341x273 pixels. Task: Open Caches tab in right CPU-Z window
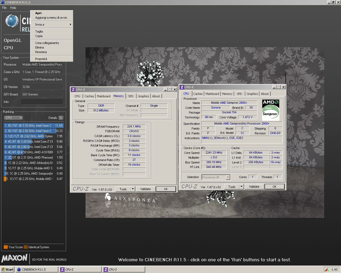tap(198, 94)
